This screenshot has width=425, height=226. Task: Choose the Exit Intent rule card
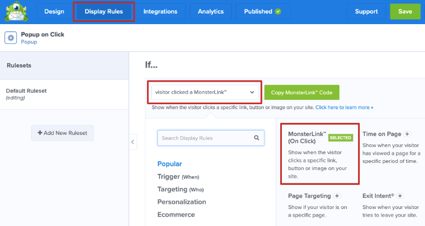tap(390, 205)
